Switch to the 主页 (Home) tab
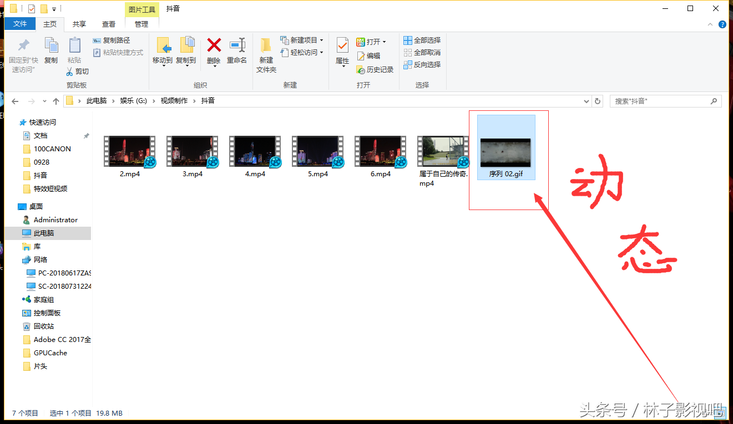Viewport: 733px width, 424px height. (x=50, y=24)
